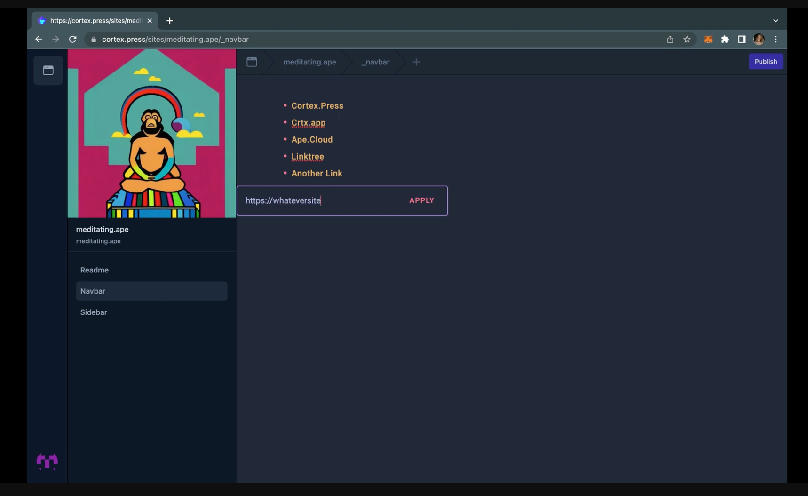
Task: Click the bold meditating.ape site title
Action: click(102, 230)
